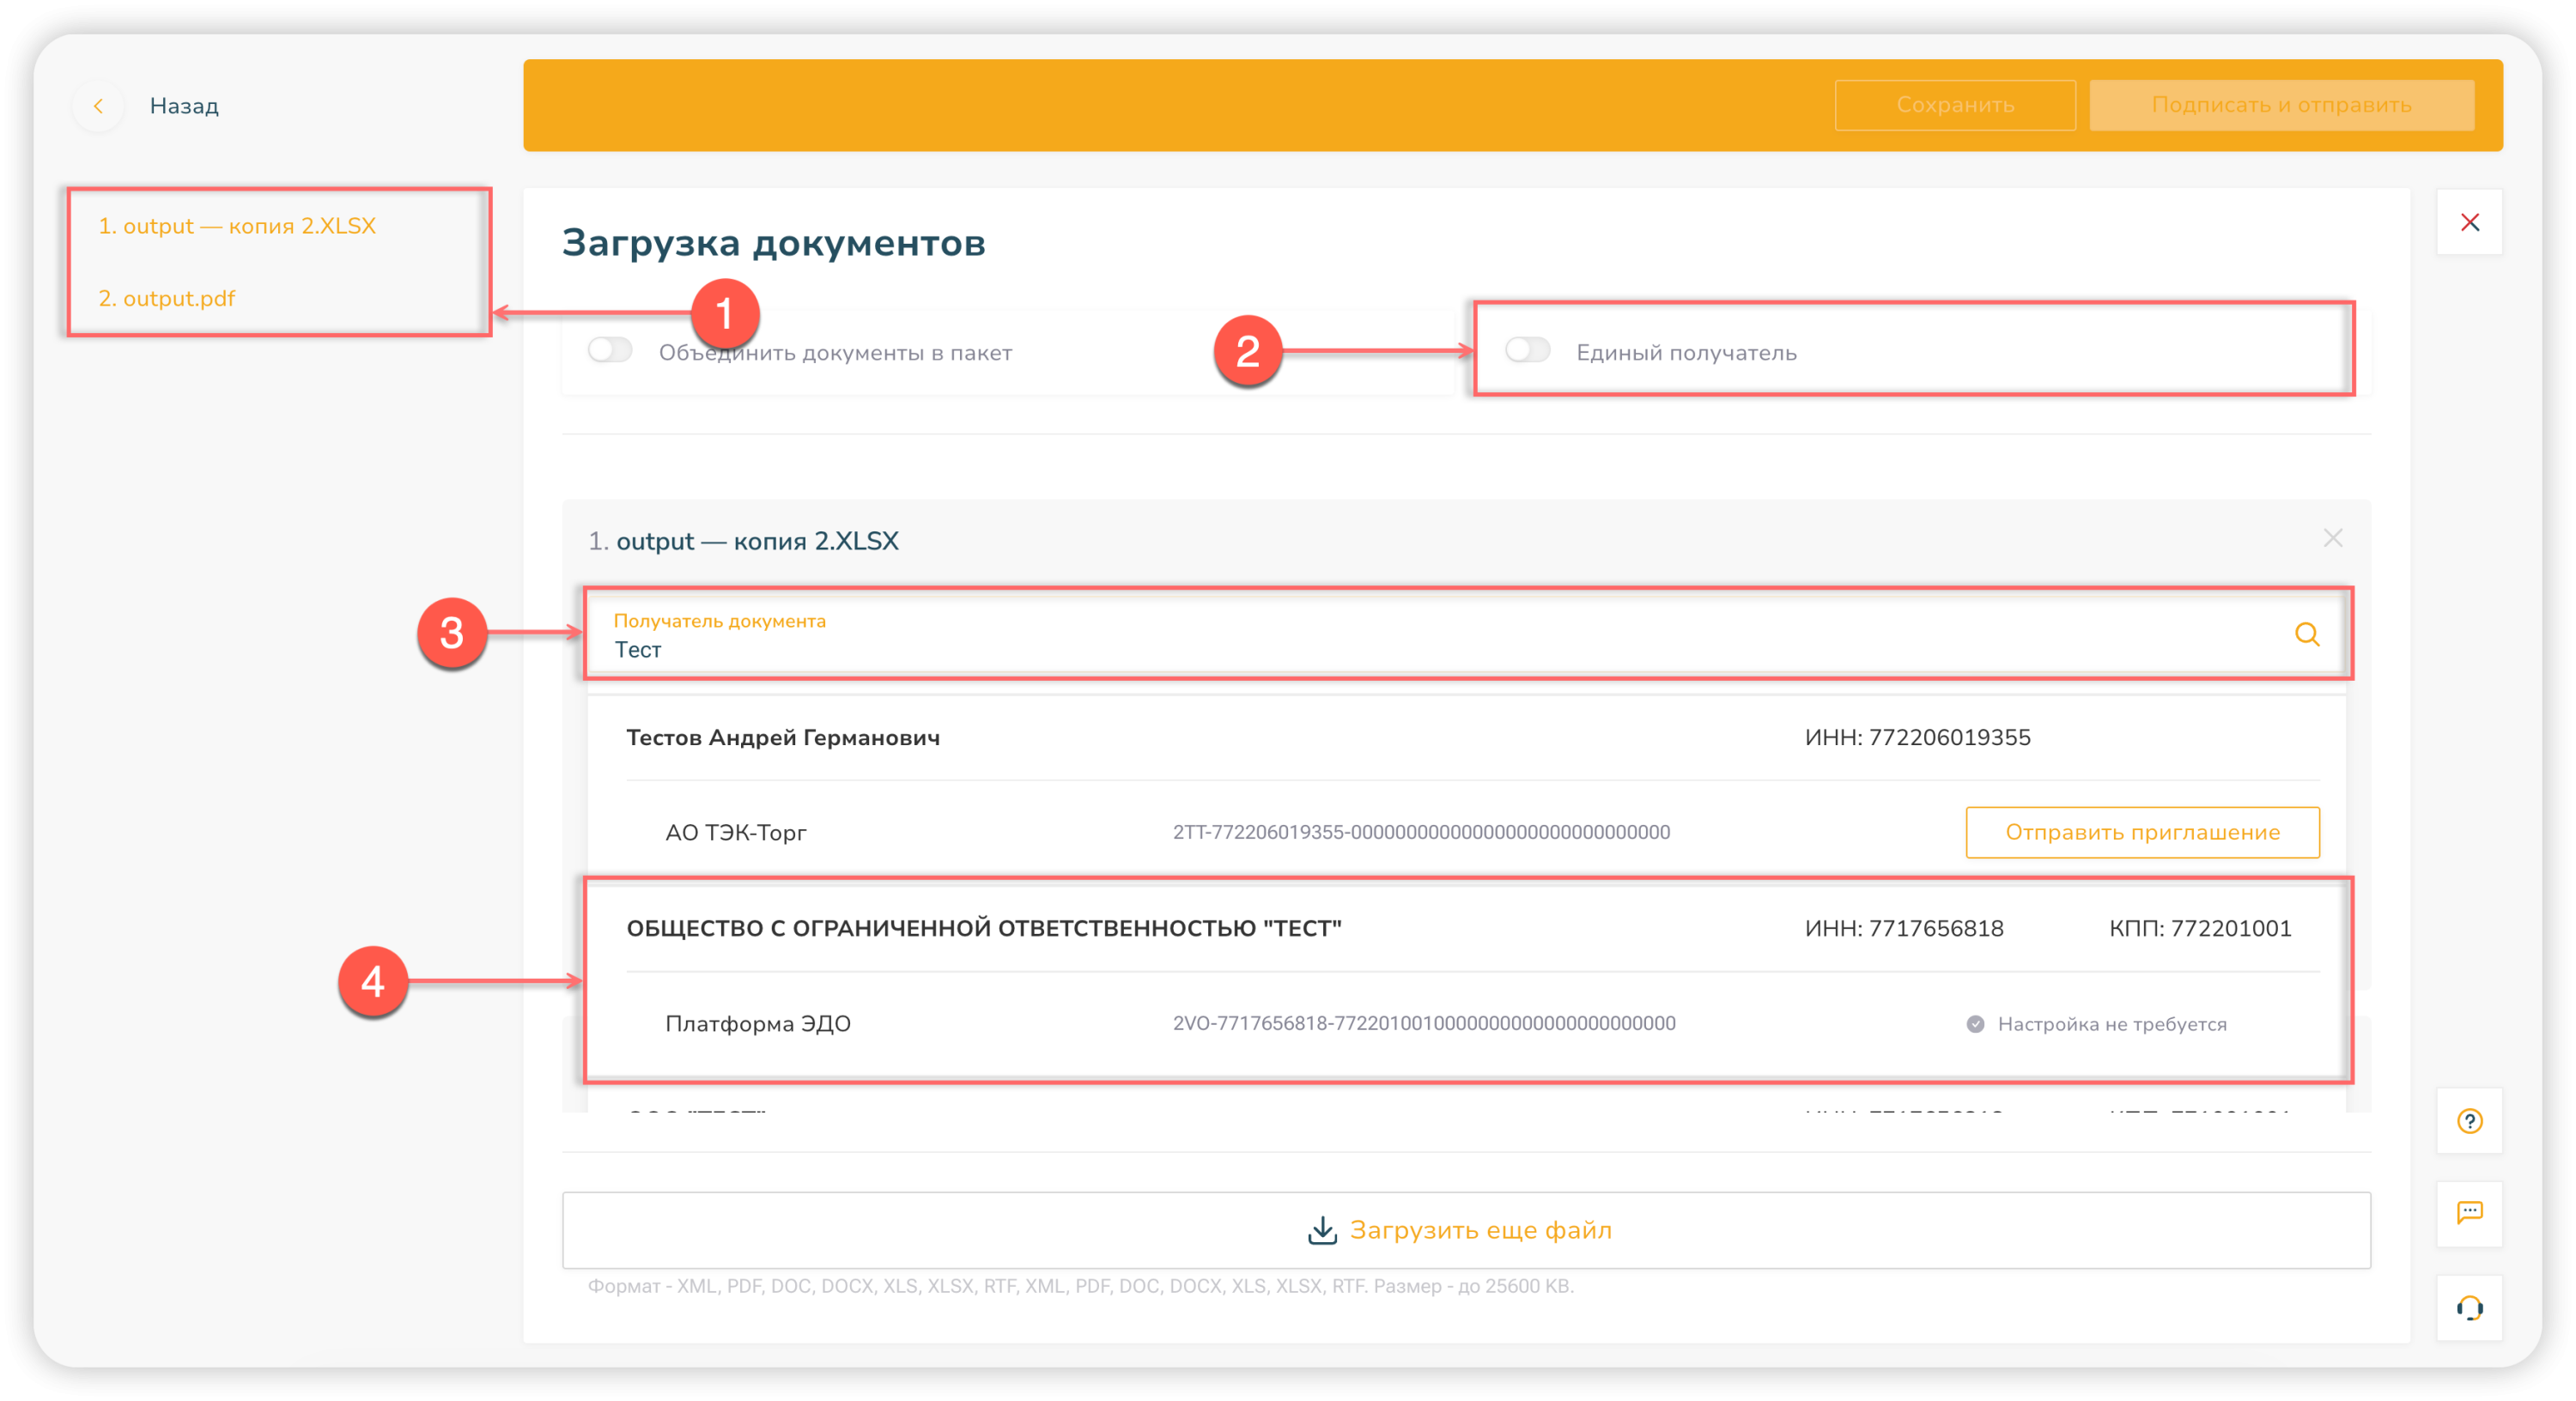Pick the 'Платформа ЭДО' operator row
The width and height of the screenshot is (2576, 1401).
click(x=758, y=1024)
